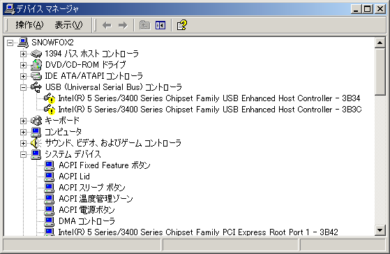Viewport: 390px width, 254px height.
Task: Select the コンピュータ label
Action: tap(63, 132)
